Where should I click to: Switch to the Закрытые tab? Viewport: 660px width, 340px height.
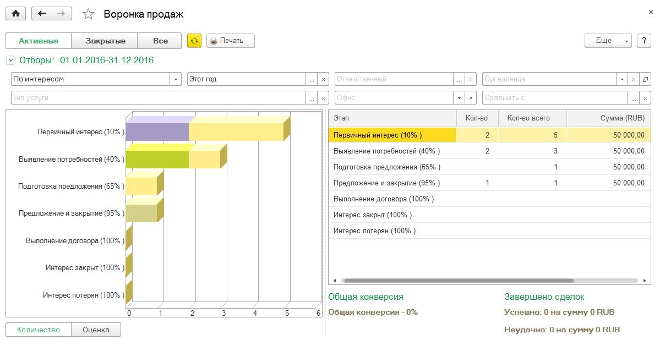pyautogui.click(x=106, y=40)
